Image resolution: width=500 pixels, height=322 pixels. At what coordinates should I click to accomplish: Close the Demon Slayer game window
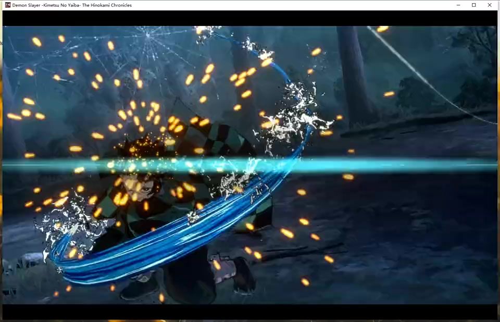490,5
